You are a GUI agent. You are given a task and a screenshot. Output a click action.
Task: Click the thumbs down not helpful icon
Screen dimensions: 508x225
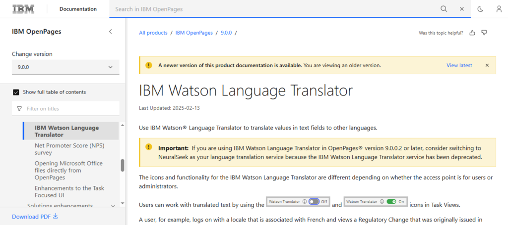(x=484, y=33)
